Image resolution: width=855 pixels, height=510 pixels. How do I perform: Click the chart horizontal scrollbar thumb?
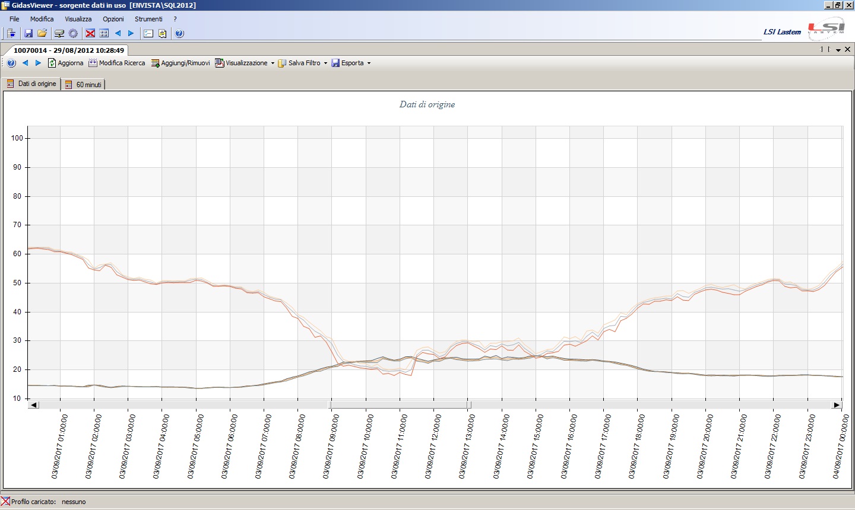pos(400,405)
